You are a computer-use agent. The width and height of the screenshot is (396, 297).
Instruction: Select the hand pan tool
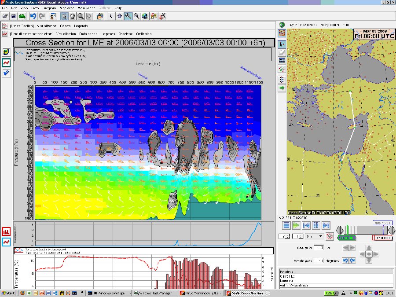click(73, 16)
